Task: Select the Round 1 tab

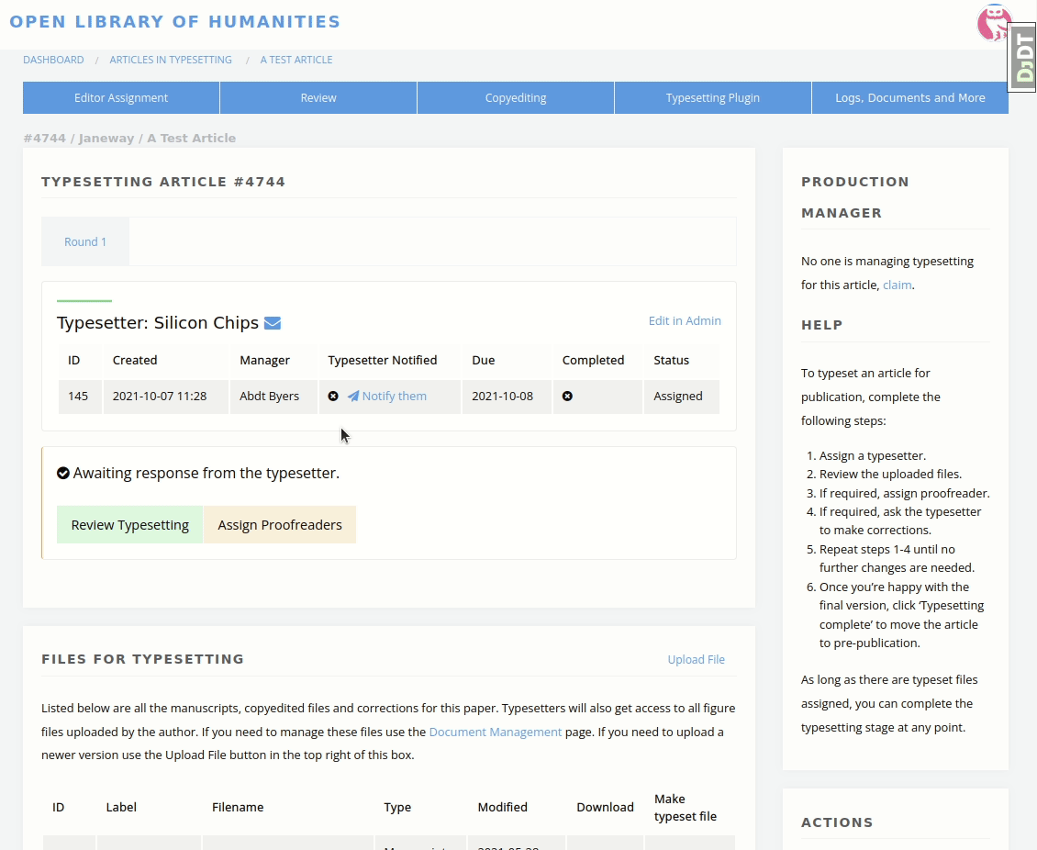Action: [x=85, y=242]
